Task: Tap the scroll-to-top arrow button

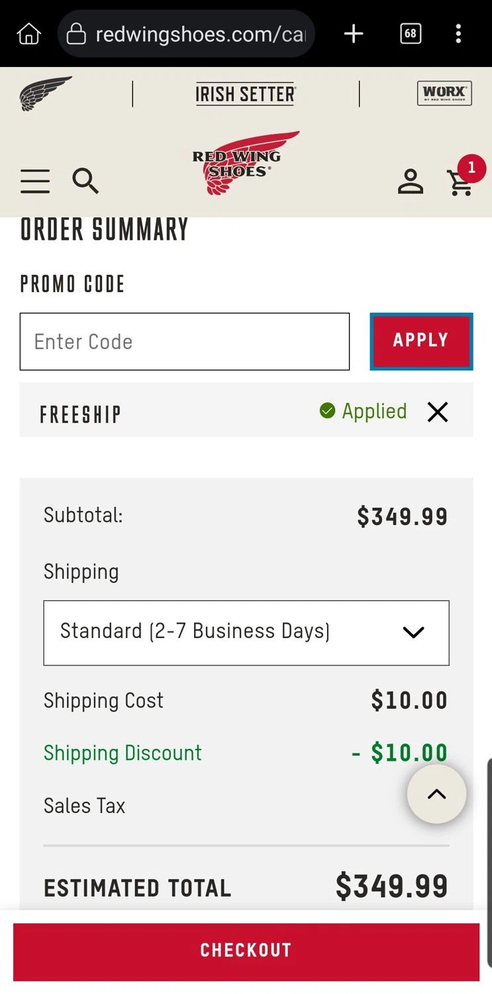Action: click(x=436, y=794)
